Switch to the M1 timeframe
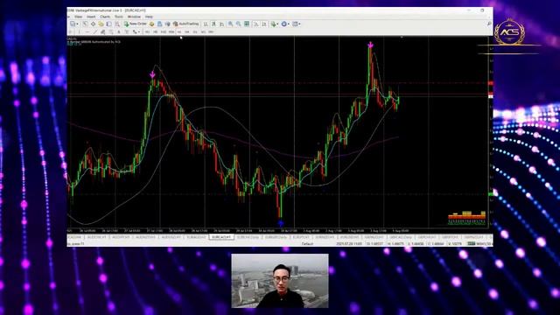Screen dimensions: 560x315 [x=148, y=31]
